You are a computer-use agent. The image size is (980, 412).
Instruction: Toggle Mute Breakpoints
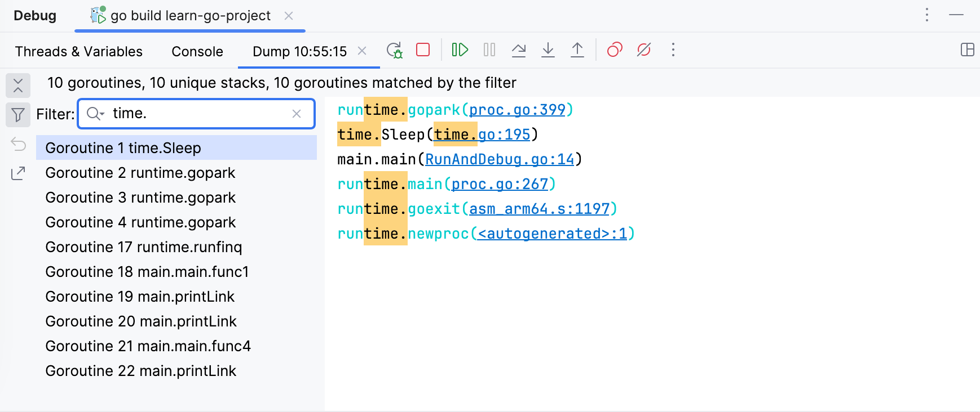coord(644,50)
